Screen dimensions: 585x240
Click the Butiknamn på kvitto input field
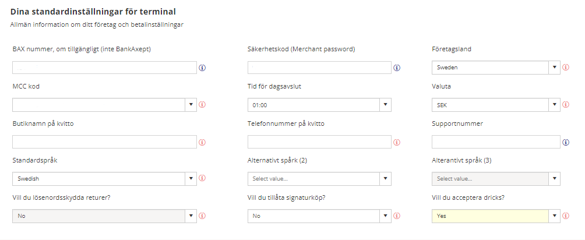click(x=104, y=142)
